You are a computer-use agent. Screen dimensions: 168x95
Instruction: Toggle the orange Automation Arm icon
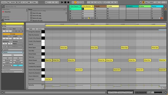tap(75, 2)
